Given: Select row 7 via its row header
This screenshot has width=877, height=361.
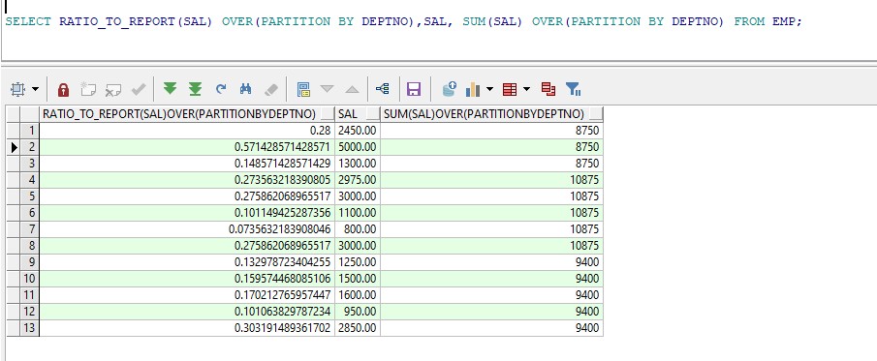Looking at the screenshot, I should pyautogui.click(x=30, y=229).
